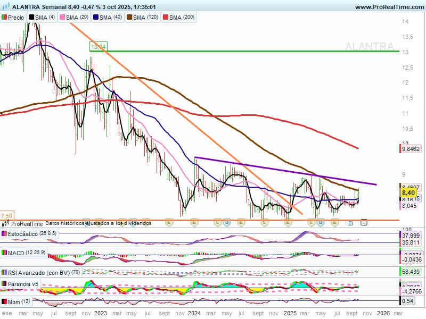Click the Mom indicator color icon
This screenshot has height=319, width=426.
4,301
